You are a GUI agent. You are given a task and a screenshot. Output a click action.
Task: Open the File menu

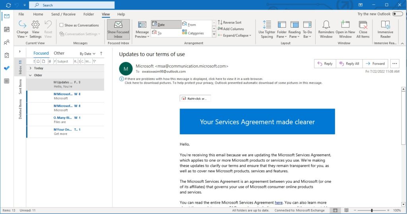pos(21,14)
